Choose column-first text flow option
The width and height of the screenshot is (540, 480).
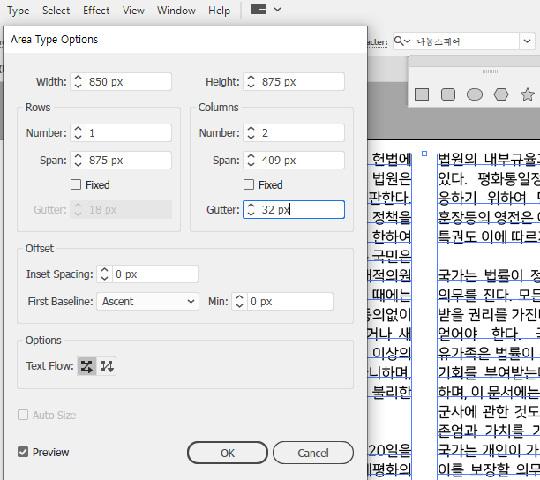(x=107, y=366)
